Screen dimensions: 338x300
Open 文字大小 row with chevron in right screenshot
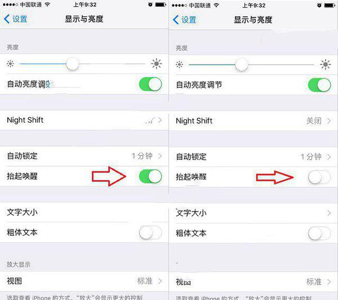tap(253, 213)
